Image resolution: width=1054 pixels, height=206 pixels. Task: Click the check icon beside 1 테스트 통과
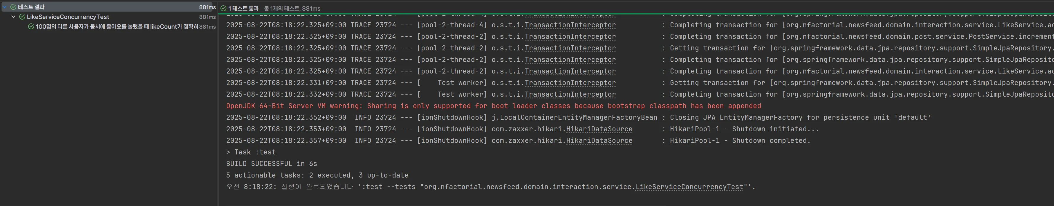pyautogui.click(x=223, y=8)
